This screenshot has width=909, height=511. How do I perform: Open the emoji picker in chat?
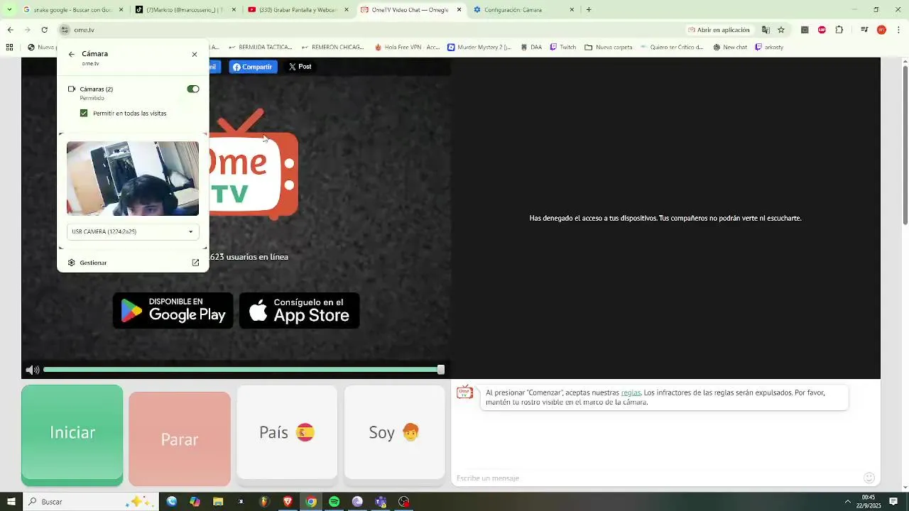pyautogui.click(x=869, y=478)
